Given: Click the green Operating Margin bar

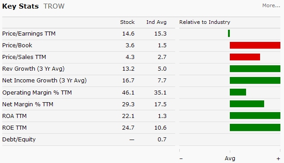Looking at the screenshot, I should click(238, 92).
